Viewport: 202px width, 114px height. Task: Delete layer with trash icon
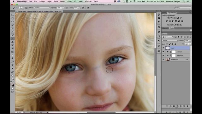click(x=187, y=106)
